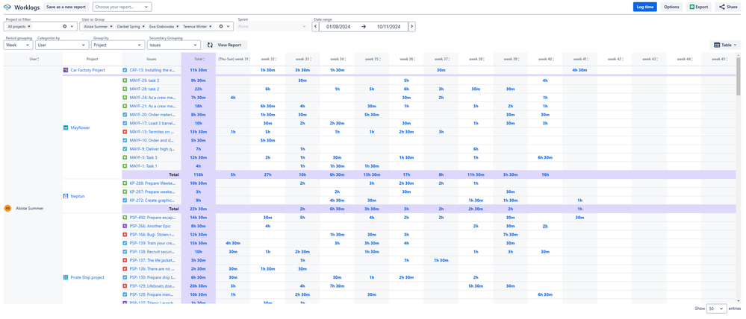Click the Mayflower project icon
The width and height of the screenshot is (746, 319).
coord(66,127)
